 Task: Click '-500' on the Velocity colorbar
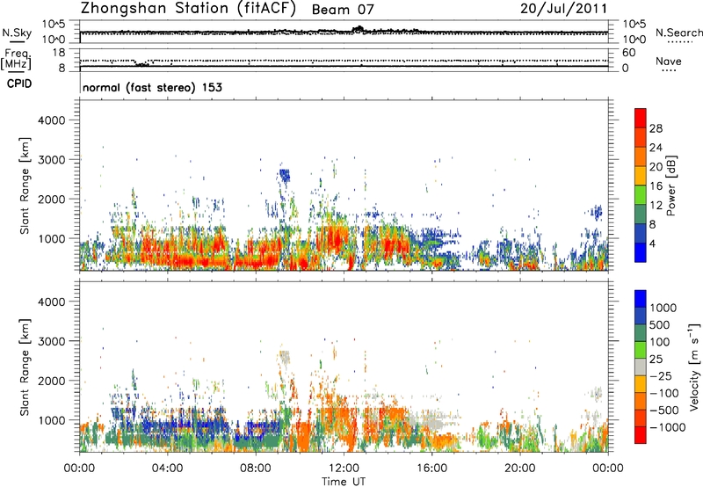pos(664,411)
